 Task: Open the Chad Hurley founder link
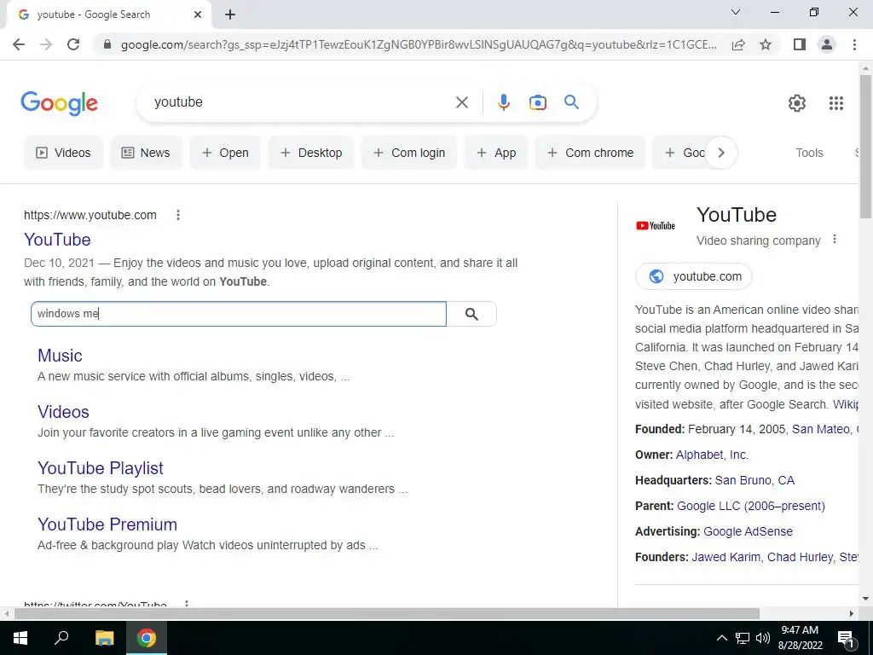(800, 557)
